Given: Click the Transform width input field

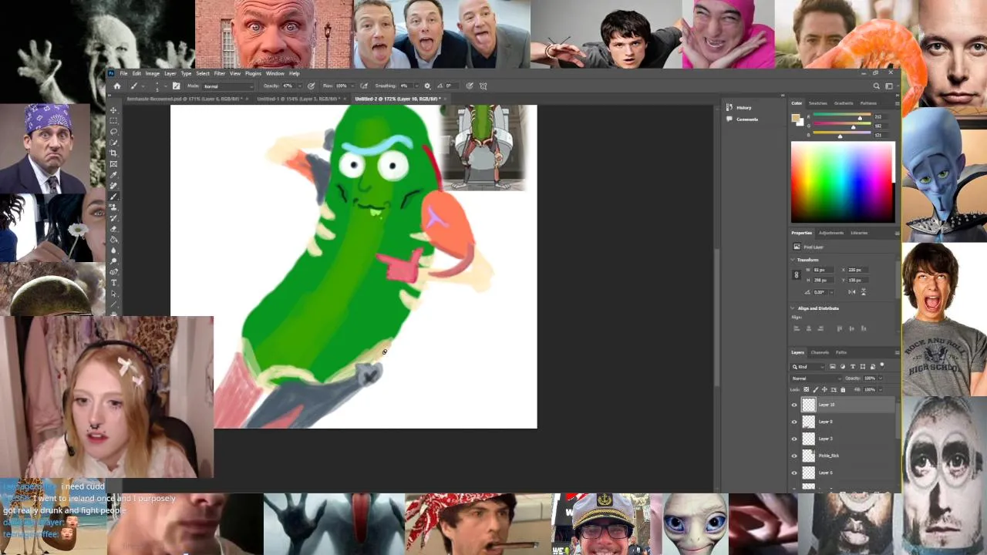Looking at the screenshot, I should [x=824, y=270].
